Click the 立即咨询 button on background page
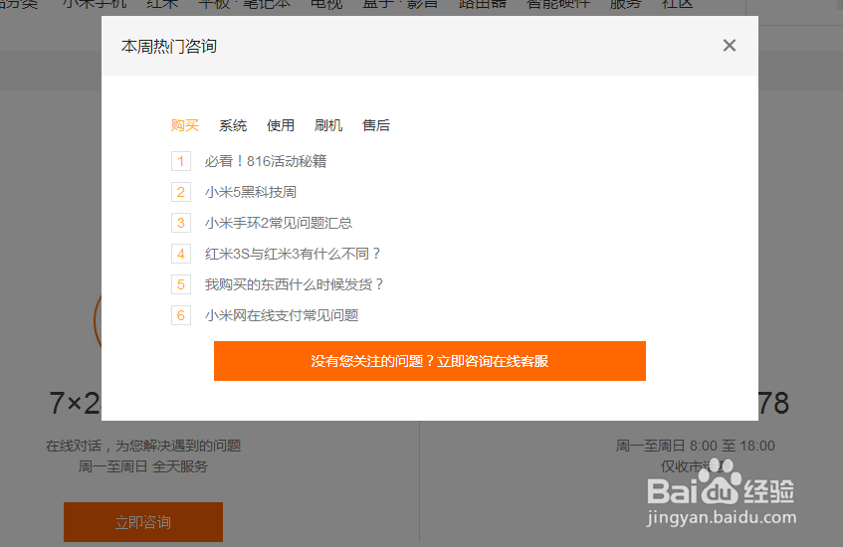The width and height of the screenshot is (843, 547). click(143, 522)
